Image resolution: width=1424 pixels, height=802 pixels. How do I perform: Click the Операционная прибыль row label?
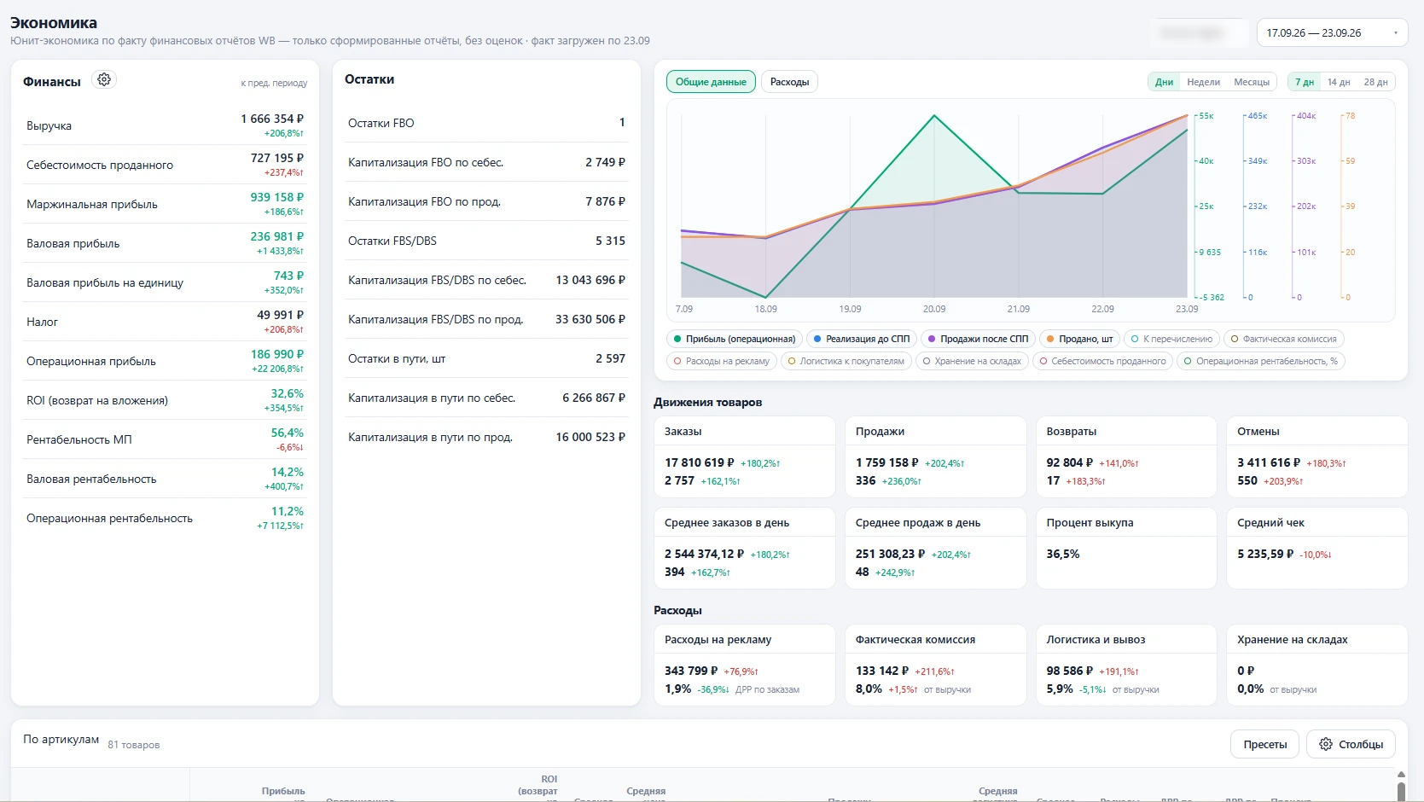click(x=91, y=361)
